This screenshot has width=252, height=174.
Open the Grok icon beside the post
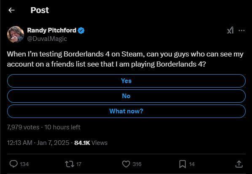pos(230,30)
